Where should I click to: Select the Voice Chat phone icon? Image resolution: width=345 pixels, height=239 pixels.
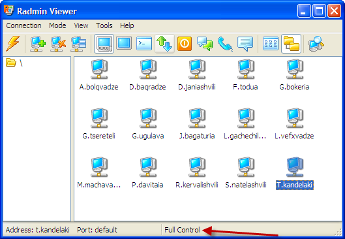click(x=225, y=44)
